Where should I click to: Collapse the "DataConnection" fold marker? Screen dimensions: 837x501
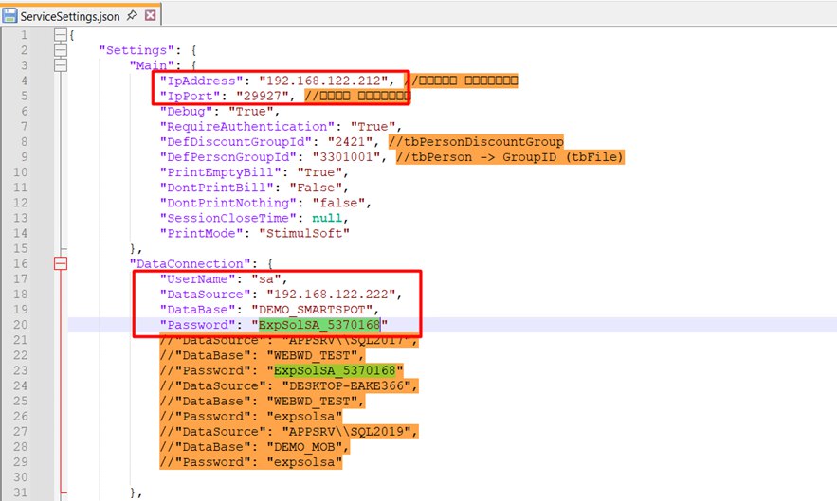click(x=62, y=263)
